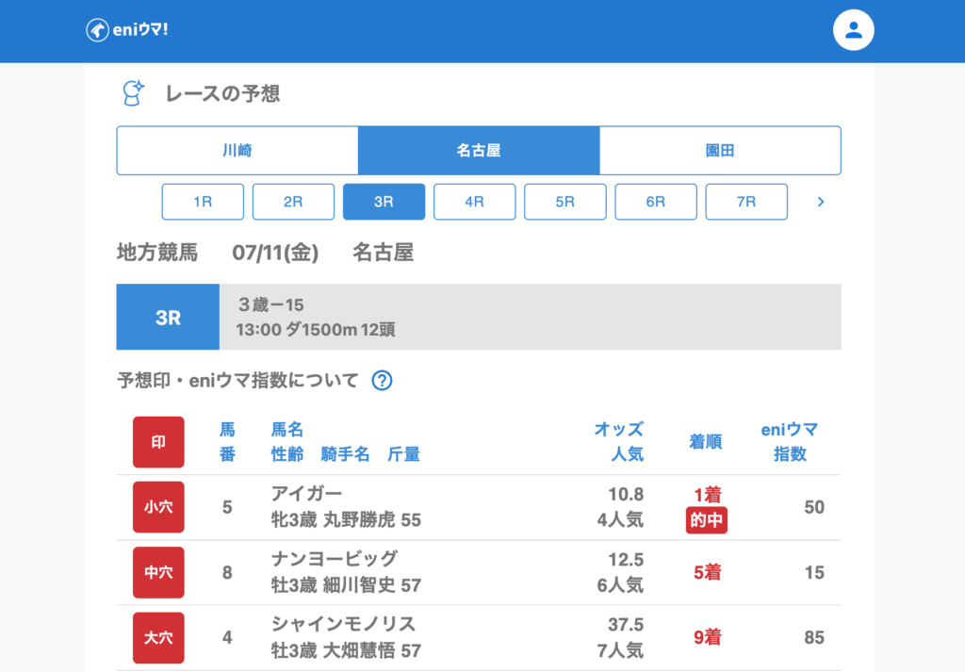Viewport: 965px width, 672px height.
Task: Click the question mark help icon
Action: click(382, 381)
